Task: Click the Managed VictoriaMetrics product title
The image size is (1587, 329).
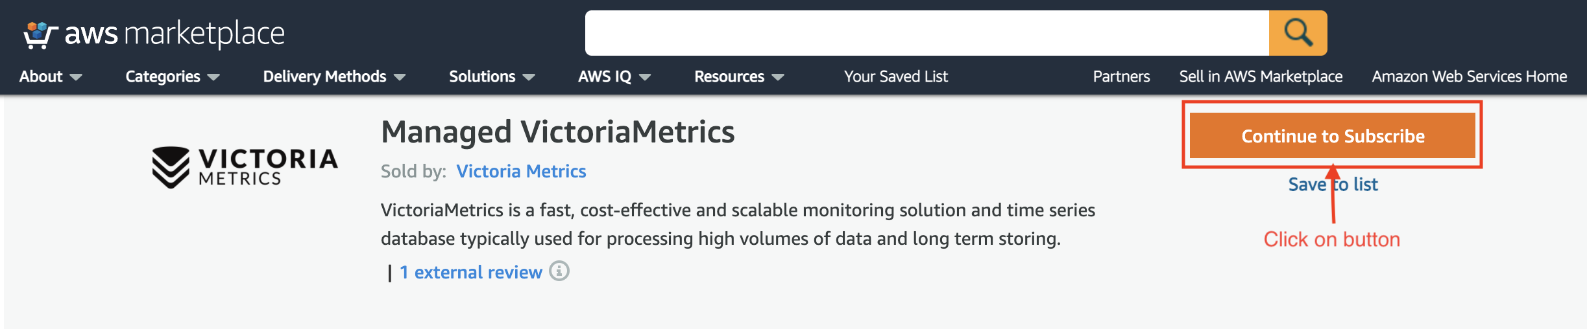Action: (x=557, y=132)
